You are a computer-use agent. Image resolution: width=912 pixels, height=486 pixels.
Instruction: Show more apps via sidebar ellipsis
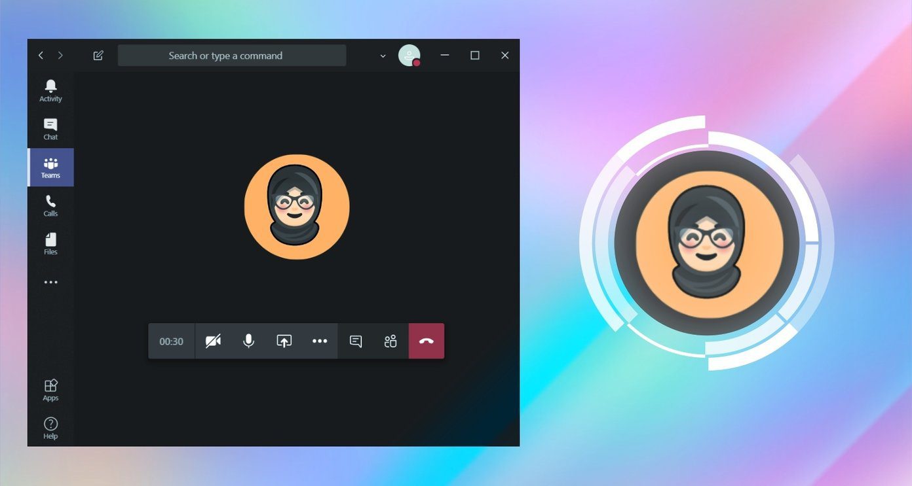50,283
